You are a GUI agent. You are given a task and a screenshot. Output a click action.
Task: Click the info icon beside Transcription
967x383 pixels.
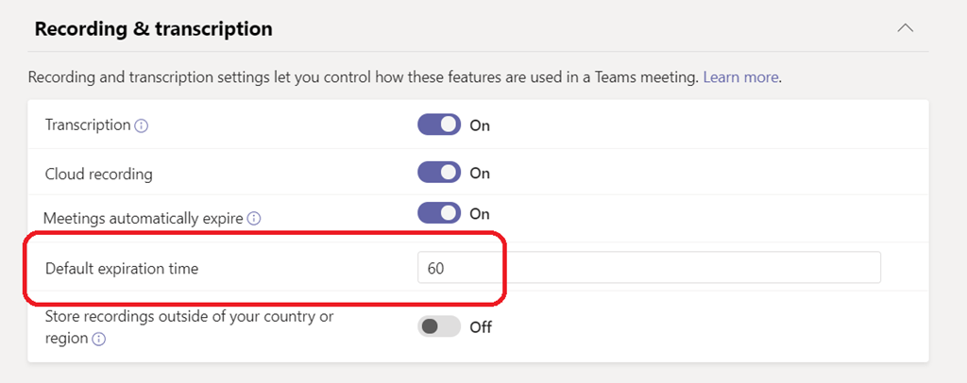tap(142, 125)
